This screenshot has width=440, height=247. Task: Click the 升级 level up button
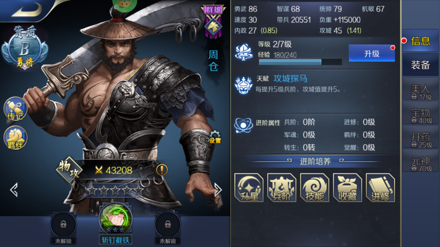(x=372, y=53)
